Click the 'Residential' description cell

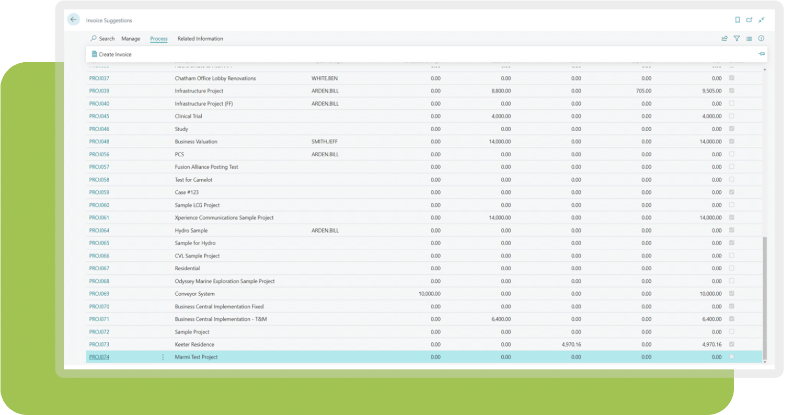point(187,268)
